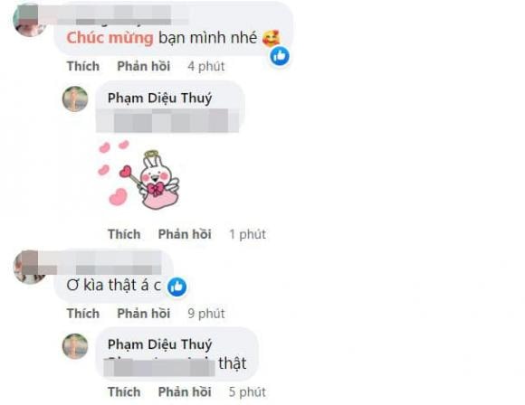
Task: Open the 5 phút timestamp
Action: (x=247, y=392)
